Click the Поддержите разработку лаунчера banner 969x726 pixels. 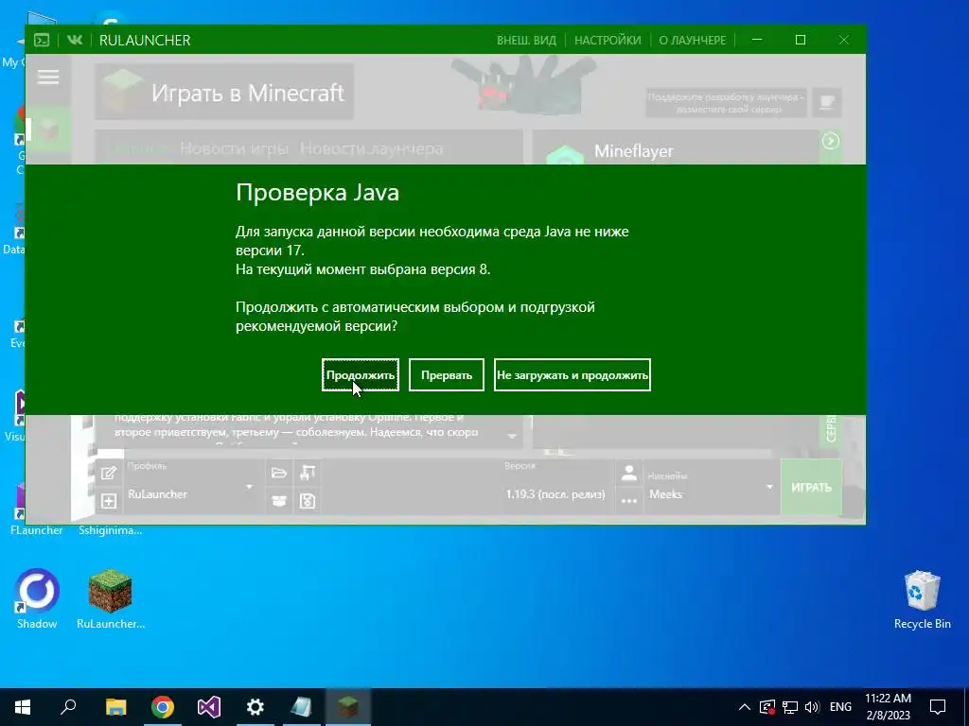(726, 103)
